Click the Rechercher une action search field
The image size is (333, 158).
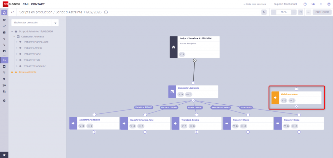click(32, 23)
